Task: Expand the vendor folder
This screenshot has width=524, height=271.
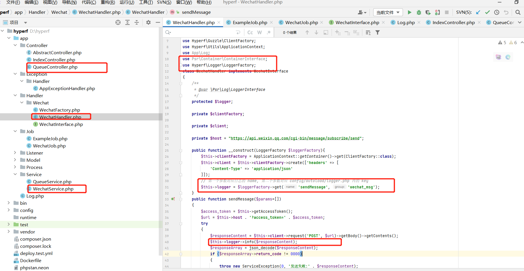Action: (x=8, y=232)
